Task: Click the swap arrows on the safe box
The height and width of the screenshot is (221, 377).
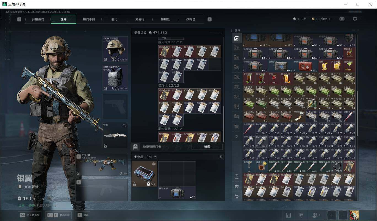Action: 154,164
